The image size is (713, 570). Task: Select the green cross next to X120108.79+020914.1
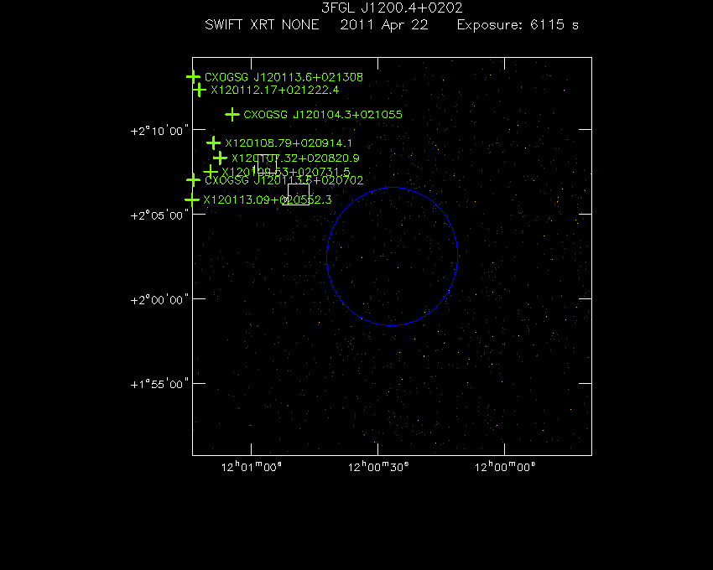tap(213, 143)
